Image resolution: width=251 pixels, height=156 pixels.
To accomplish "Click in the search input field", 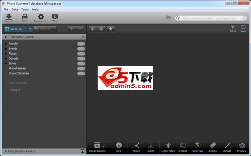I will click(x=211, y=18).
